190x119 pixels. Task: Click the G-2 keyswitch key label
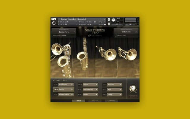pyautogui.click(x=104, y=90)
